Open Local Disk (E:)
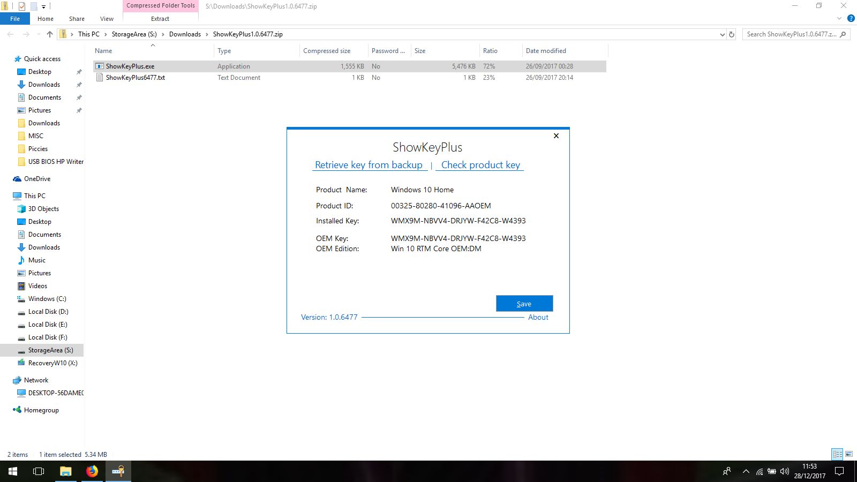The height and width of the screenshot is (482, 857). point(48,325)
